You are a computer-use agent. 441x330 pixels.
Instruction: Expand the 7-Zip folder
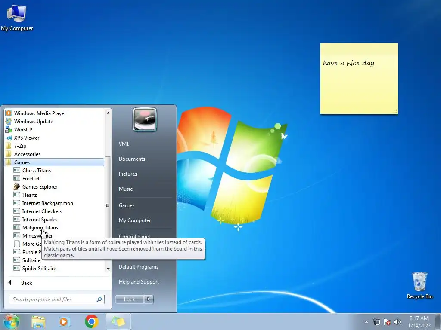pos(54,146)
